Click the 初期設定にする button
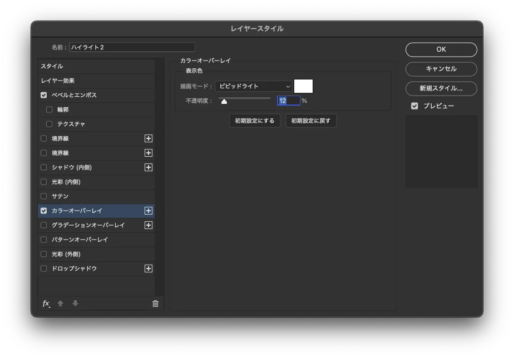Viewport: 514px width, 358px height. (255, 121)
